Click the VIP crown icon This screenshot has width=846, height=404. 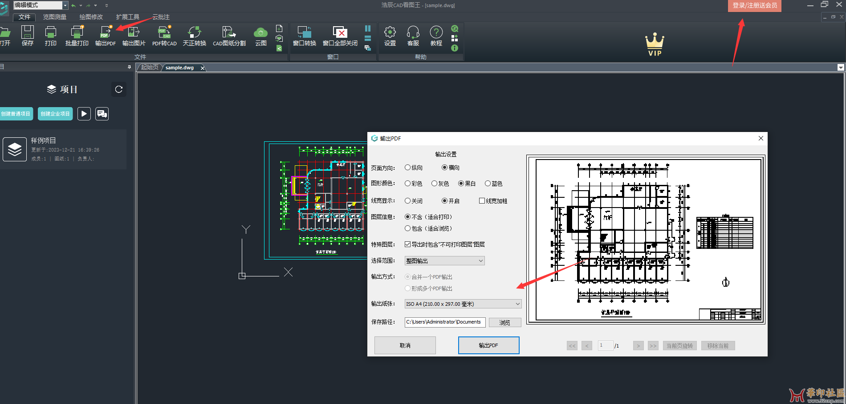[x=655, y=44]
